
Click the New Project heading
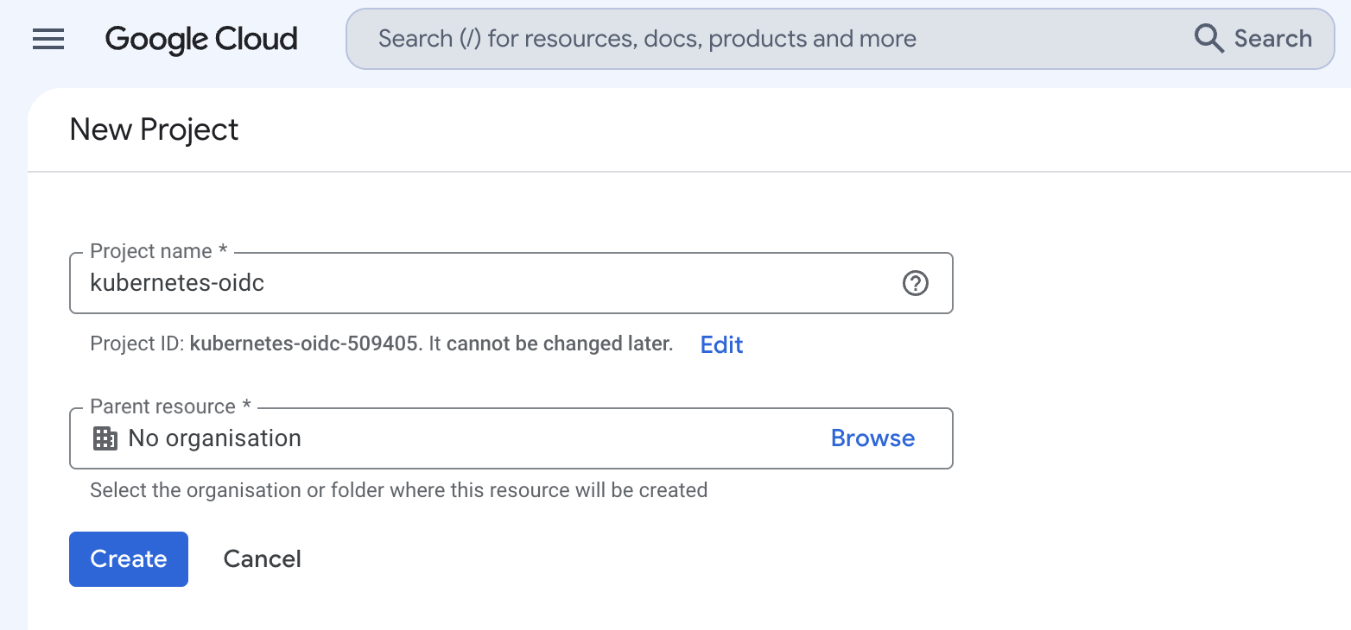pyautogui.click(x=154, y=129)
